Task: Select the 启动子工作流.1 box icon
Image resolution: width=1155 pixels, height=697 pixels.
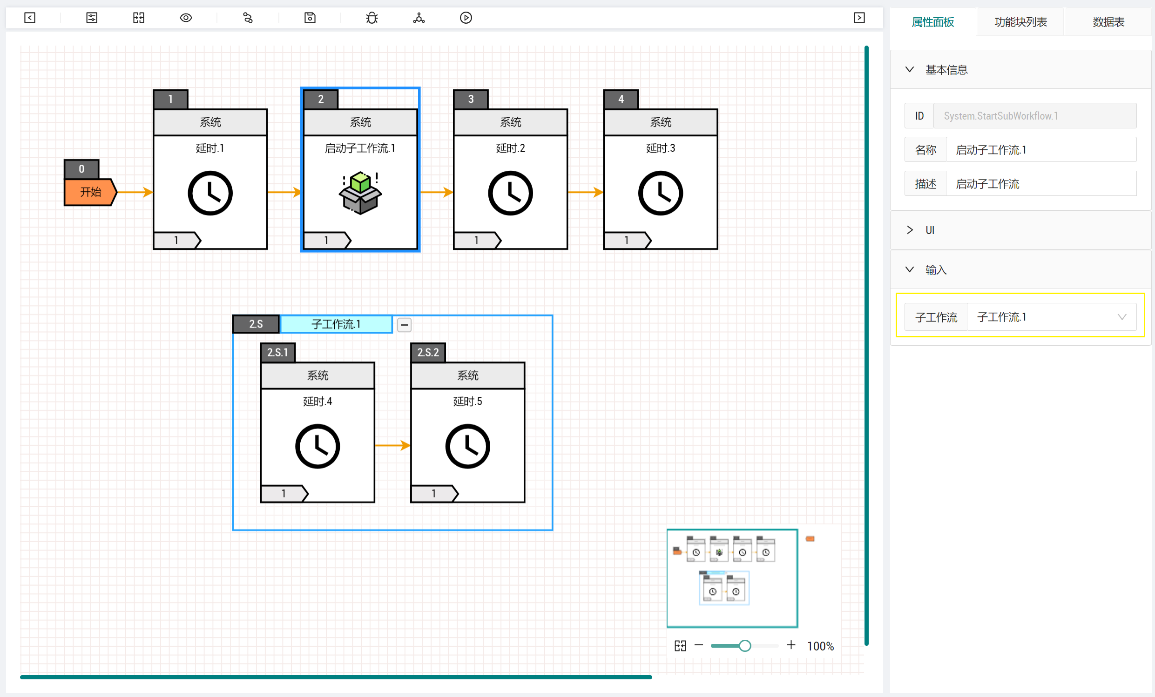Action: coord(360,193)
